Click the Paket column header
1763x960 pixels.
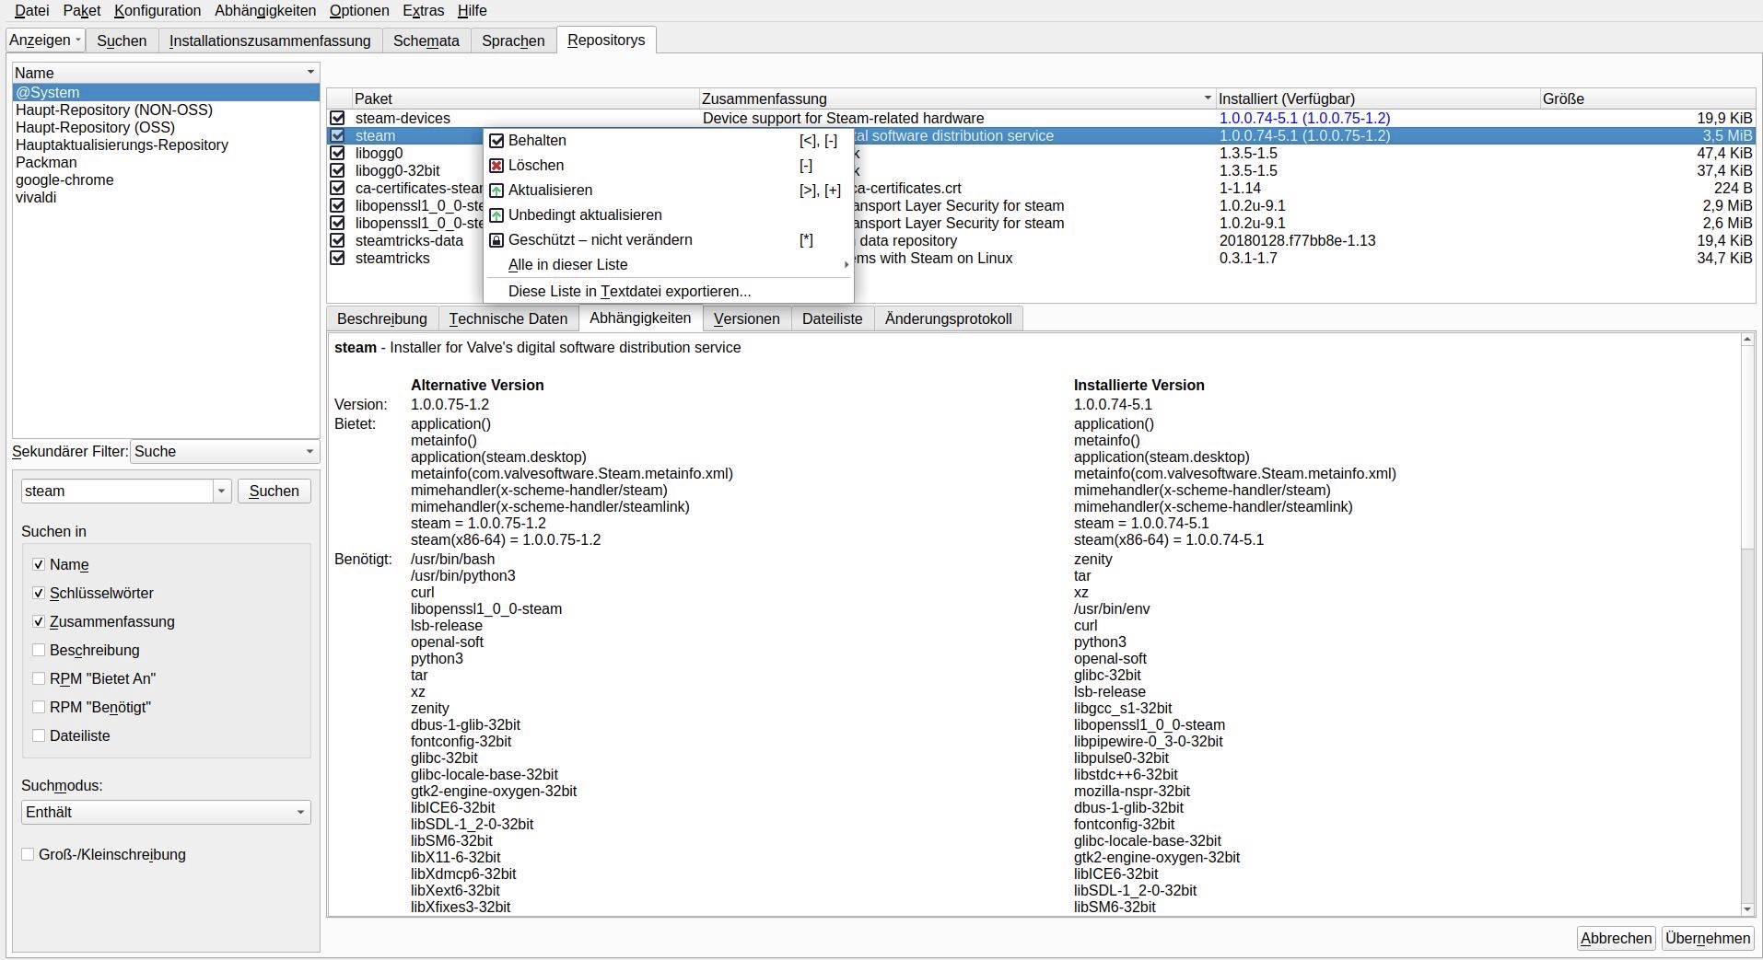coord(525,98)
